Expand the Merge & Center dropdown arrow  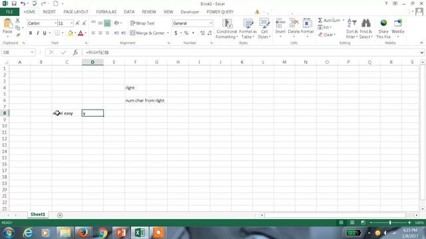(168, 33)
